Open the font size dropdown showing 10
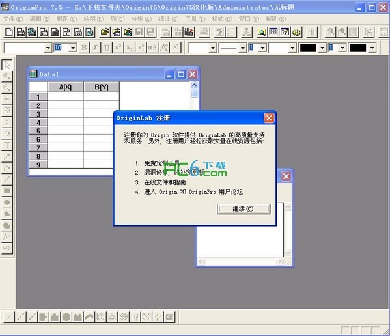The image size is (390, 336). tap(73, 48)
